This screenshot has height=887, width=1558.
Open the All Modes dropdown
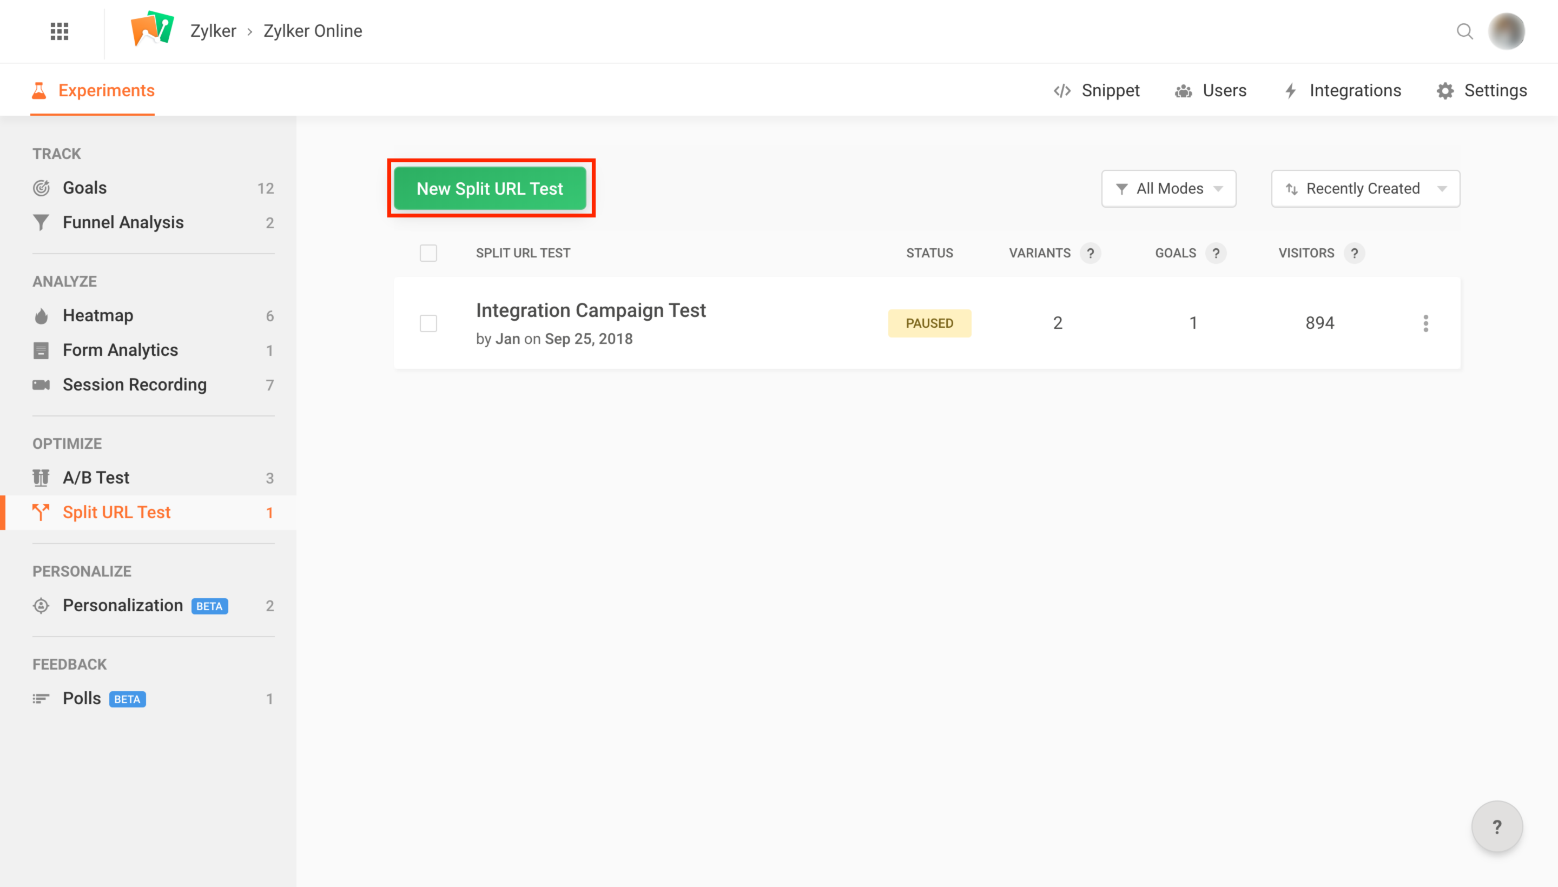1168,188
